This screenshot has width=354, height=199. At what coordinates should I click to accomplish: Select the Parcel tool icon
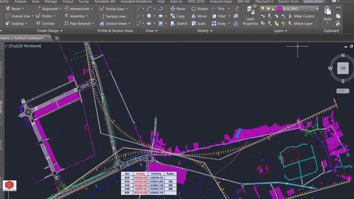pos(7,9)
